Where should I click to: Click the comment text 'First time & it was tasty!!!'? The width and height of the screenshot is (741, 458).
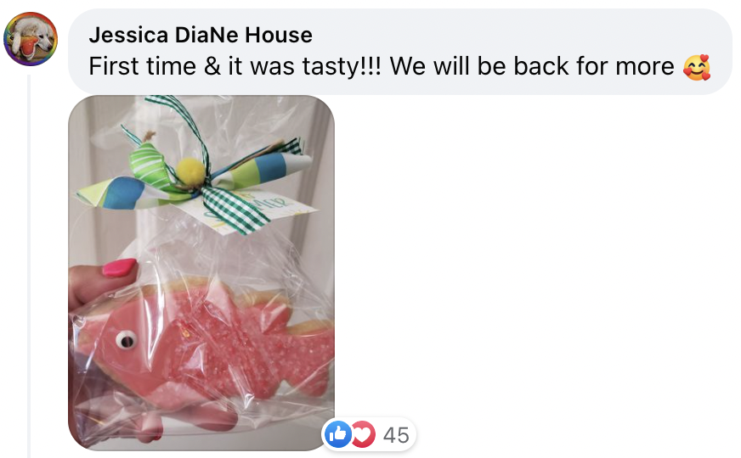tap(235, 66)
